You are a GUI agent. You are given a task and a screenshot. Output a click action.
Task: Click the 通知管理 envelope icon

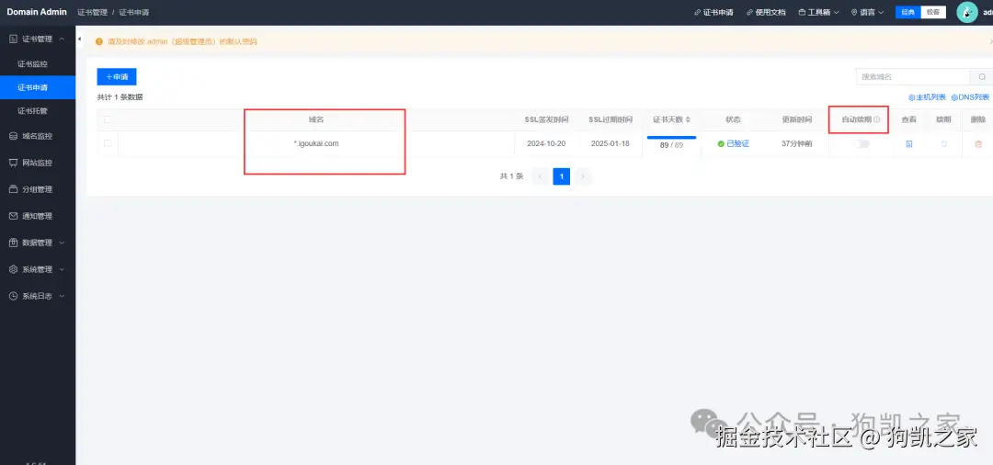click(13, 216)
